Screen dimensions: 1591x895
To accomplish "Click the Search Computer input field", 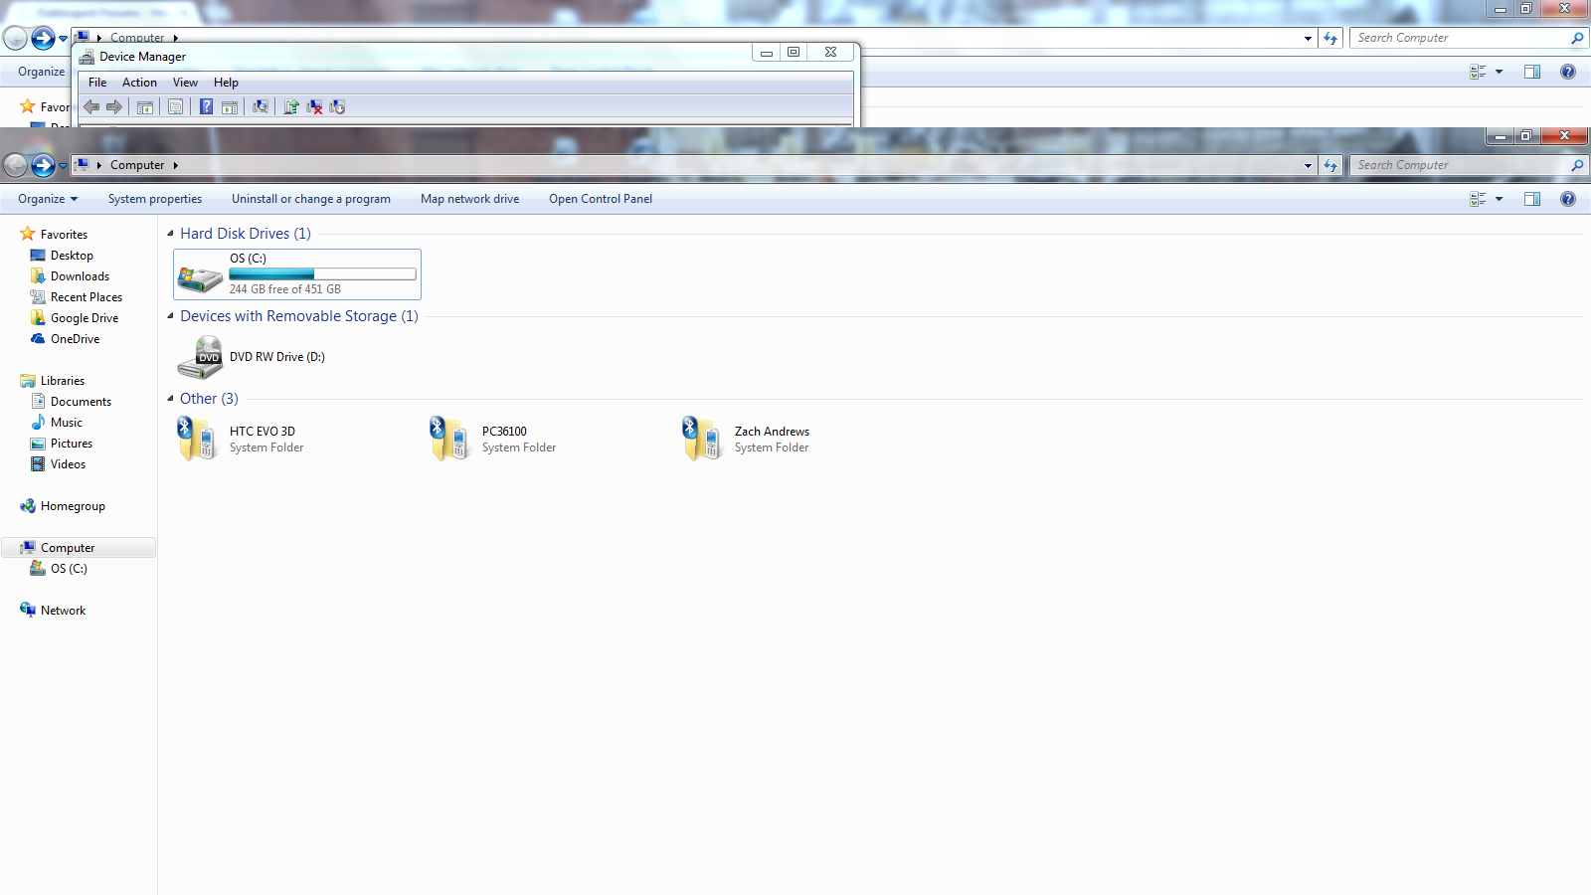I will (1460, 165).
